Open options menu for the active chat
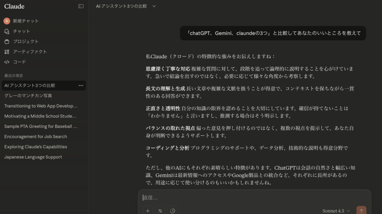The height and width of the screenshot is (214, 382). click(x=81, y=85)
